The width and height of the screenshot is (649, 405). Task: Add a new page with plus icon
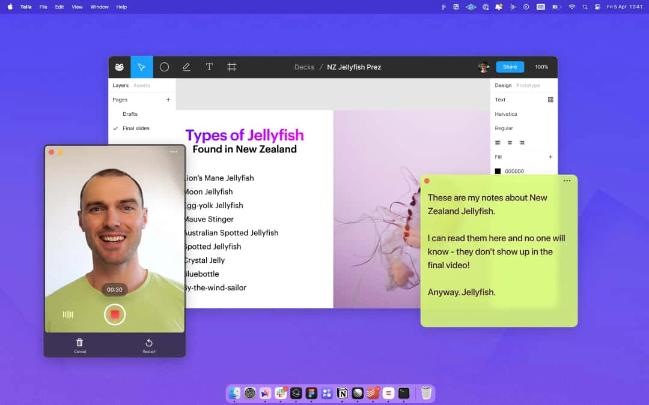(168, 100)
